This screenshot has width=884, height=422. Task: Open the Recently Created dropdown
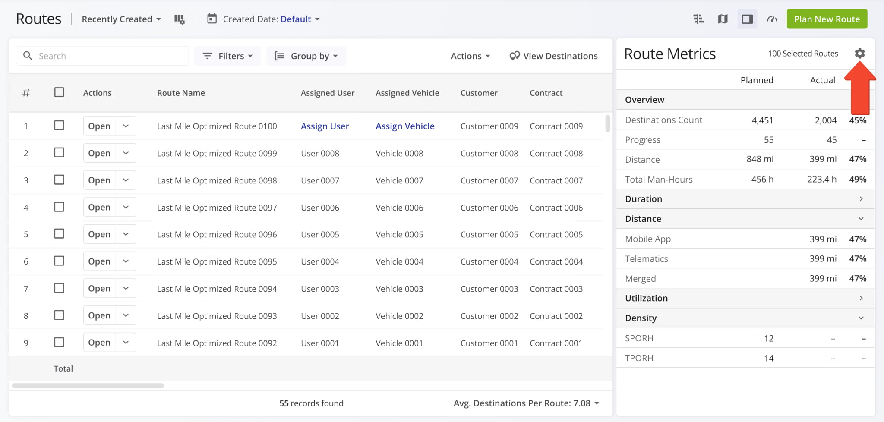(121, 19)
